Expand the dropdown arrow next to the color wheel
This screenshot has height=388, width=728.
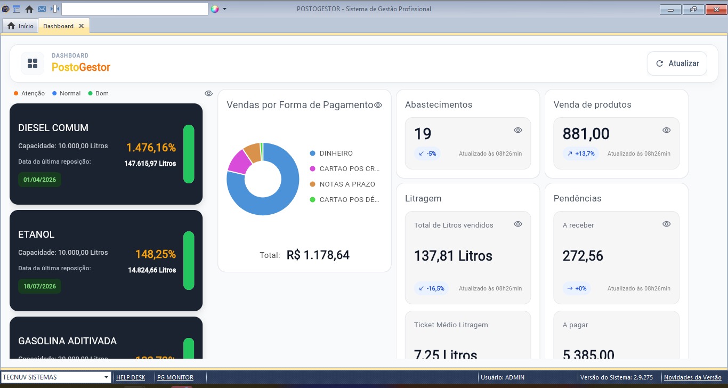tap(224, 9)
